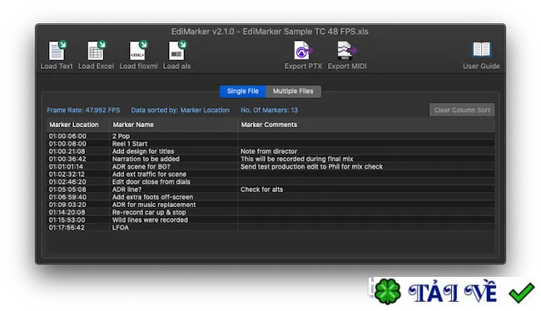Select timecode 01:02:46:20
This screenshot has height=311, width=541.
(67, 182)
